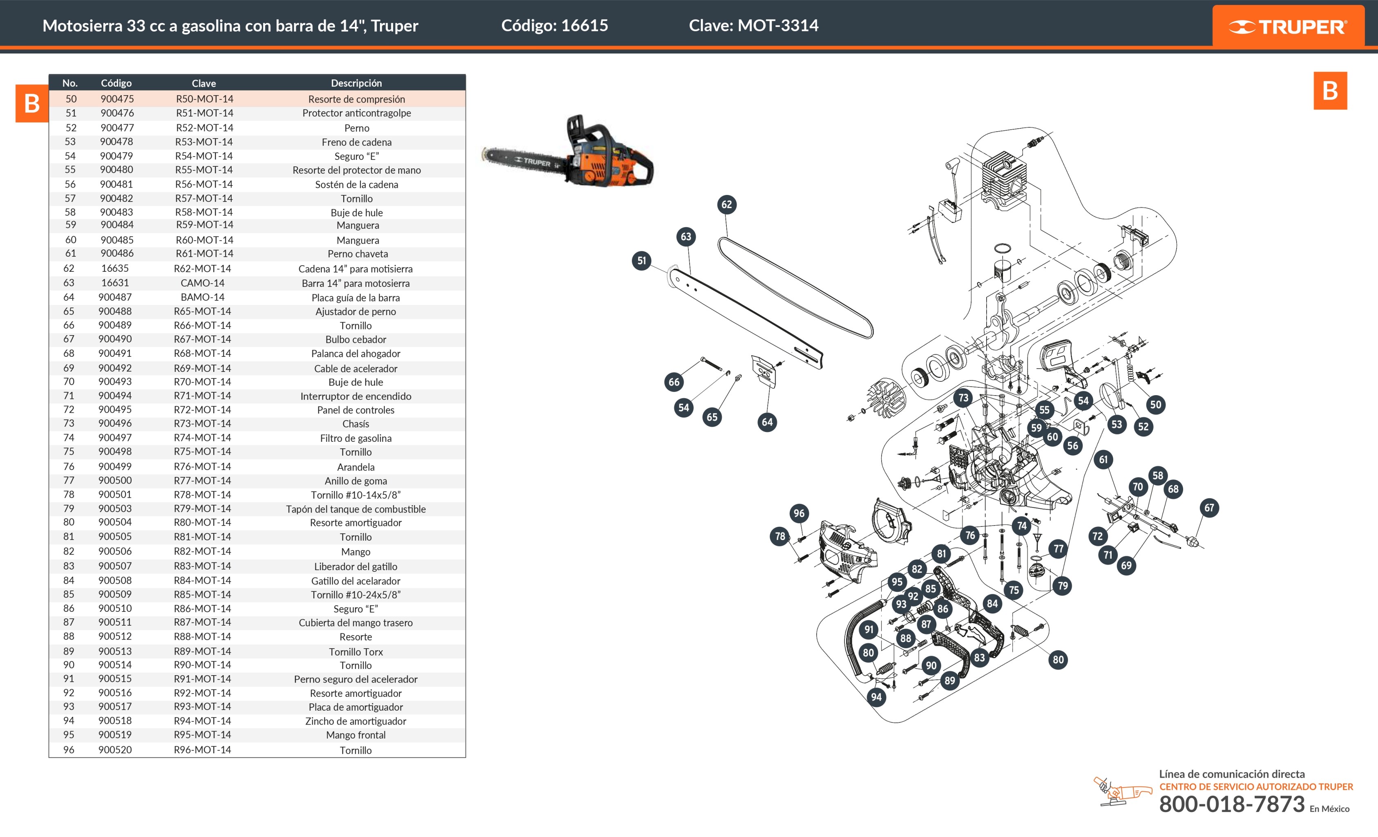1378x837 pixels.
Task: Click part number bubble 96
Action: tap(799, 513)
